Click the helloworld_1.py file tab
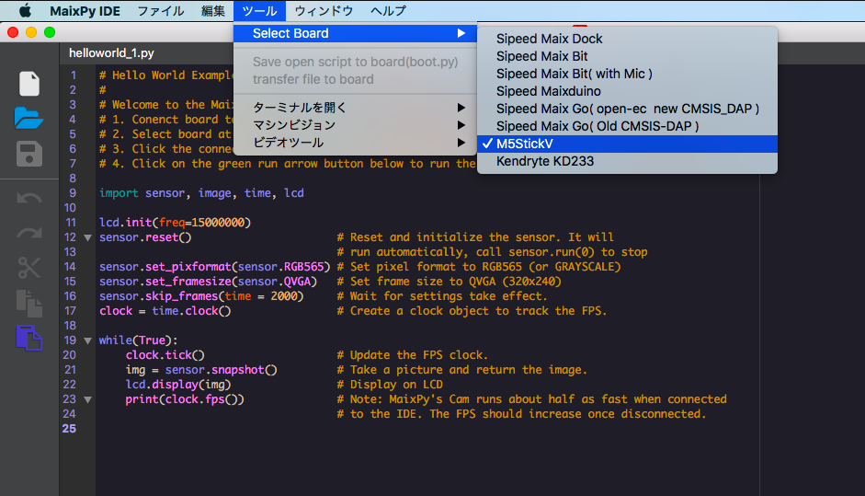Viewport: 865px width, 496px height. coord(111,53)
